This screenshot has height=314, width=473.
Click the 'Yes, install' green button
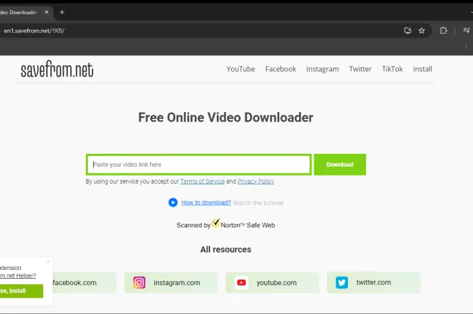point(22,291)
